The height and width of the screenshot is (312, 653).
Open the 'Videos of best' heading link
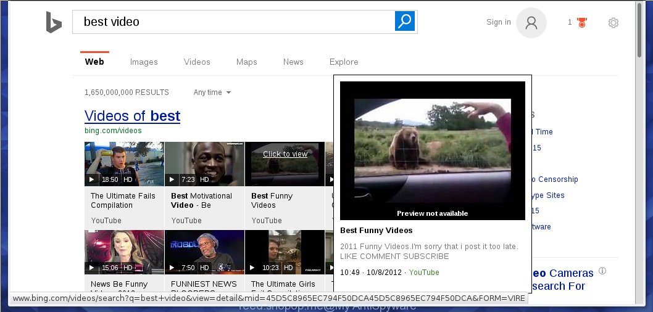133,116
